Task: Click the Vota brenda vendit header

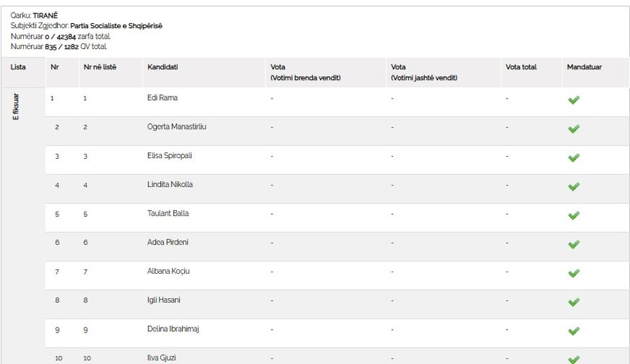Action: tap(305, 72)
